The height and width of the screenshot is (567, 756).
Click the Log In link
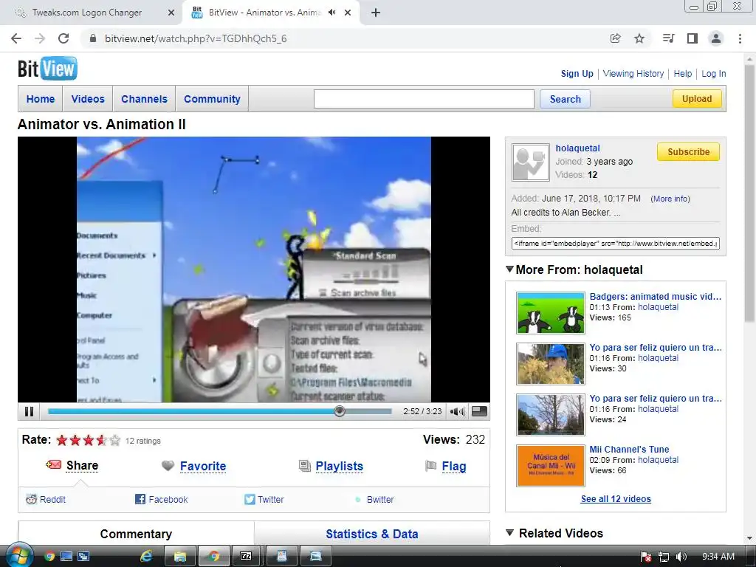coord(714,74)
